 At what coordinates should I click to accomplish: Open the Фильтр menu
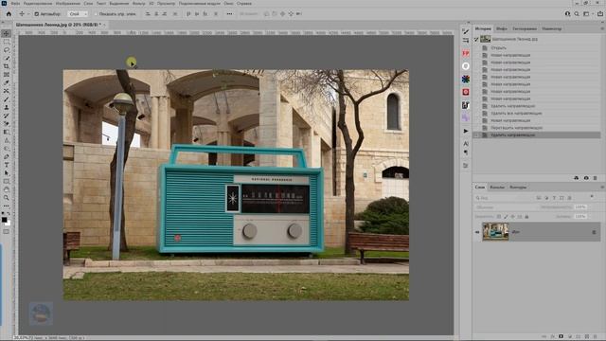coord(139,3)
